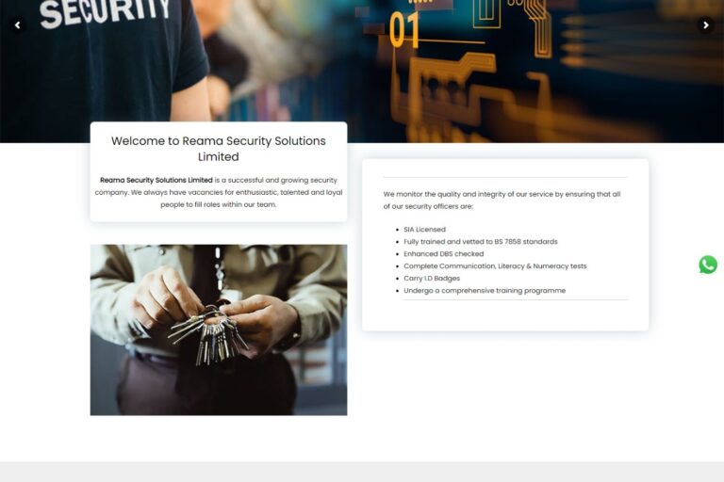Select the Welcome to Reama Security Solutions heading
The image size is (724, 482).
[219, 149]
